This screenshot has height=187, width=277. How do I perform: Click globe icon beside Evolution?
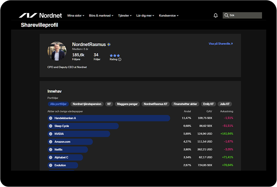click(51, 166)
